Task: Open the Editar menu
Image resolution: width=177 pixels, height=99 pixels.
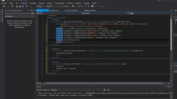Action: point(11,3)
